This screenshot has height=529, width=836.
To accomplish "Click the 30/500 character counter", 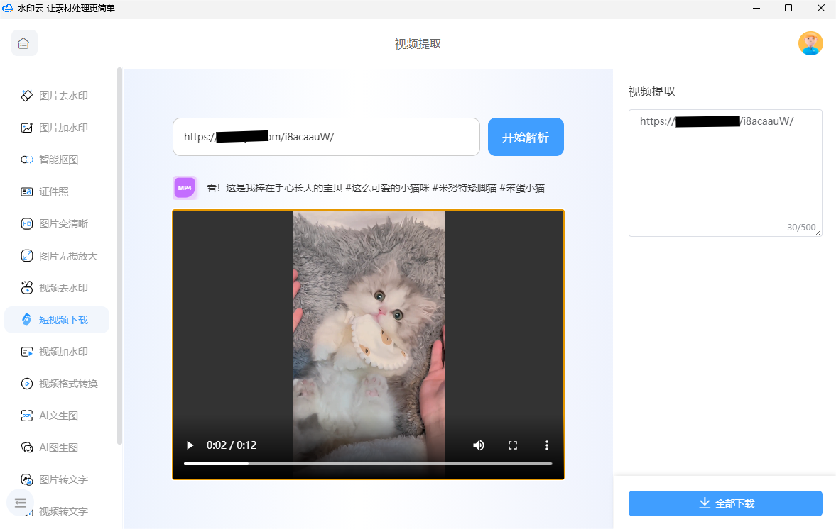I will coord(800,227).
